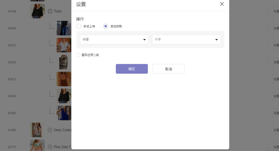Expand the Plus Size category node
Screen dimensions: 279x151
(50, 147)
